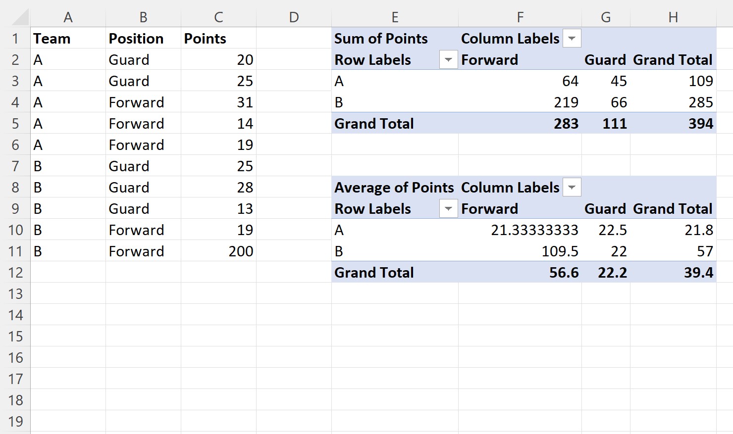Open Row Labels filter in Average pivot table
This screenshot has height=434, width=733.
coord(448,209)
